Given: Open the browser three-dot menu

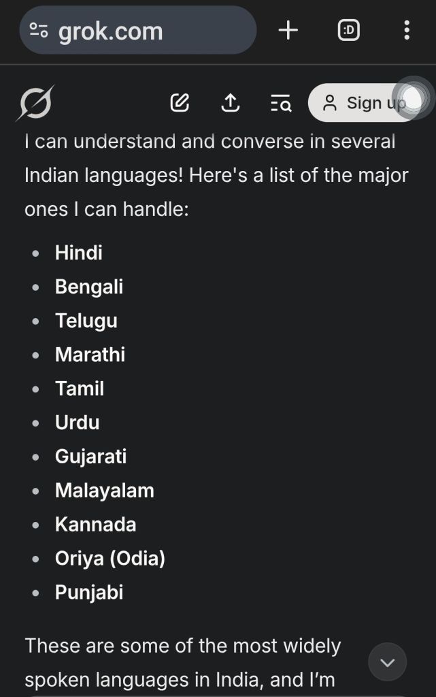Looking at the screenshot, I should 406,30.
